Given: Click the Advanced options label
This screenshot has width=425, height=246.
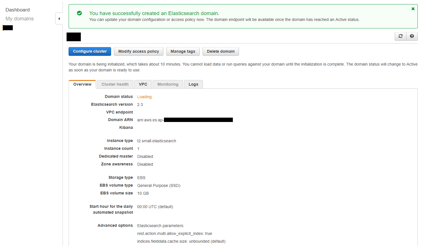Looking at the screenshot, I should (115, 225).
